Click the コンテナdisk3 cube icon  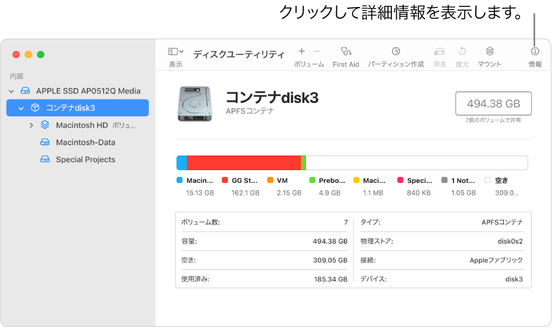point(35,108)
